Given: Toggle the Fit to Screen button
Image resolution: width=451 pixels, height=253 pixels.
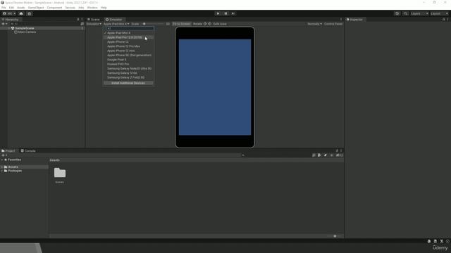Looking at the screenshot, I should pos(182,24).
